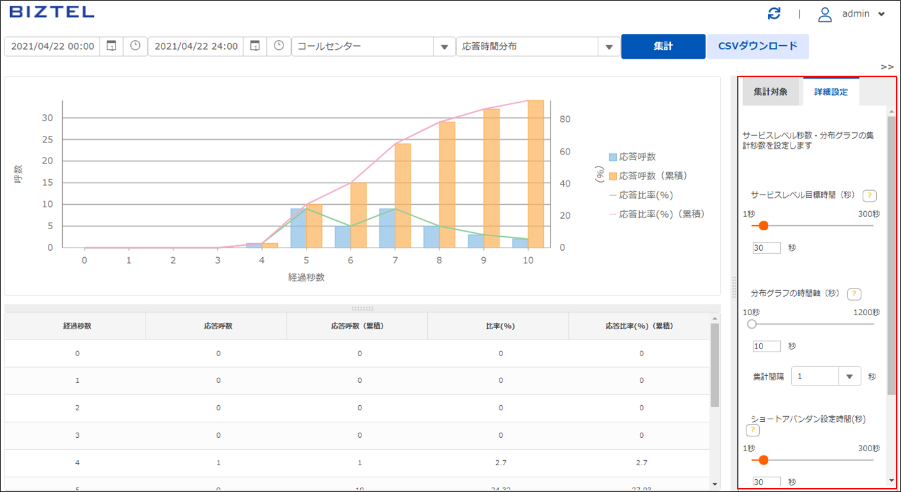Click the サービスレベル目標時間 slider handle
Viewport: 901px width, 492px height.
coord(762,225)
